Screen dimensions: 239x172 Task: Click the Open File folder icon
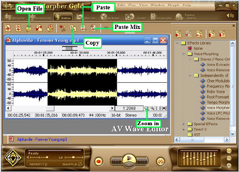[x=29, y=29]
